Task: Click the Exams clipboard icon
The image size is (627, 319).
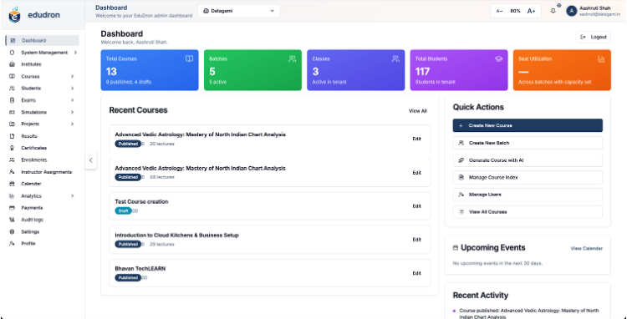Action: [12, 100]
